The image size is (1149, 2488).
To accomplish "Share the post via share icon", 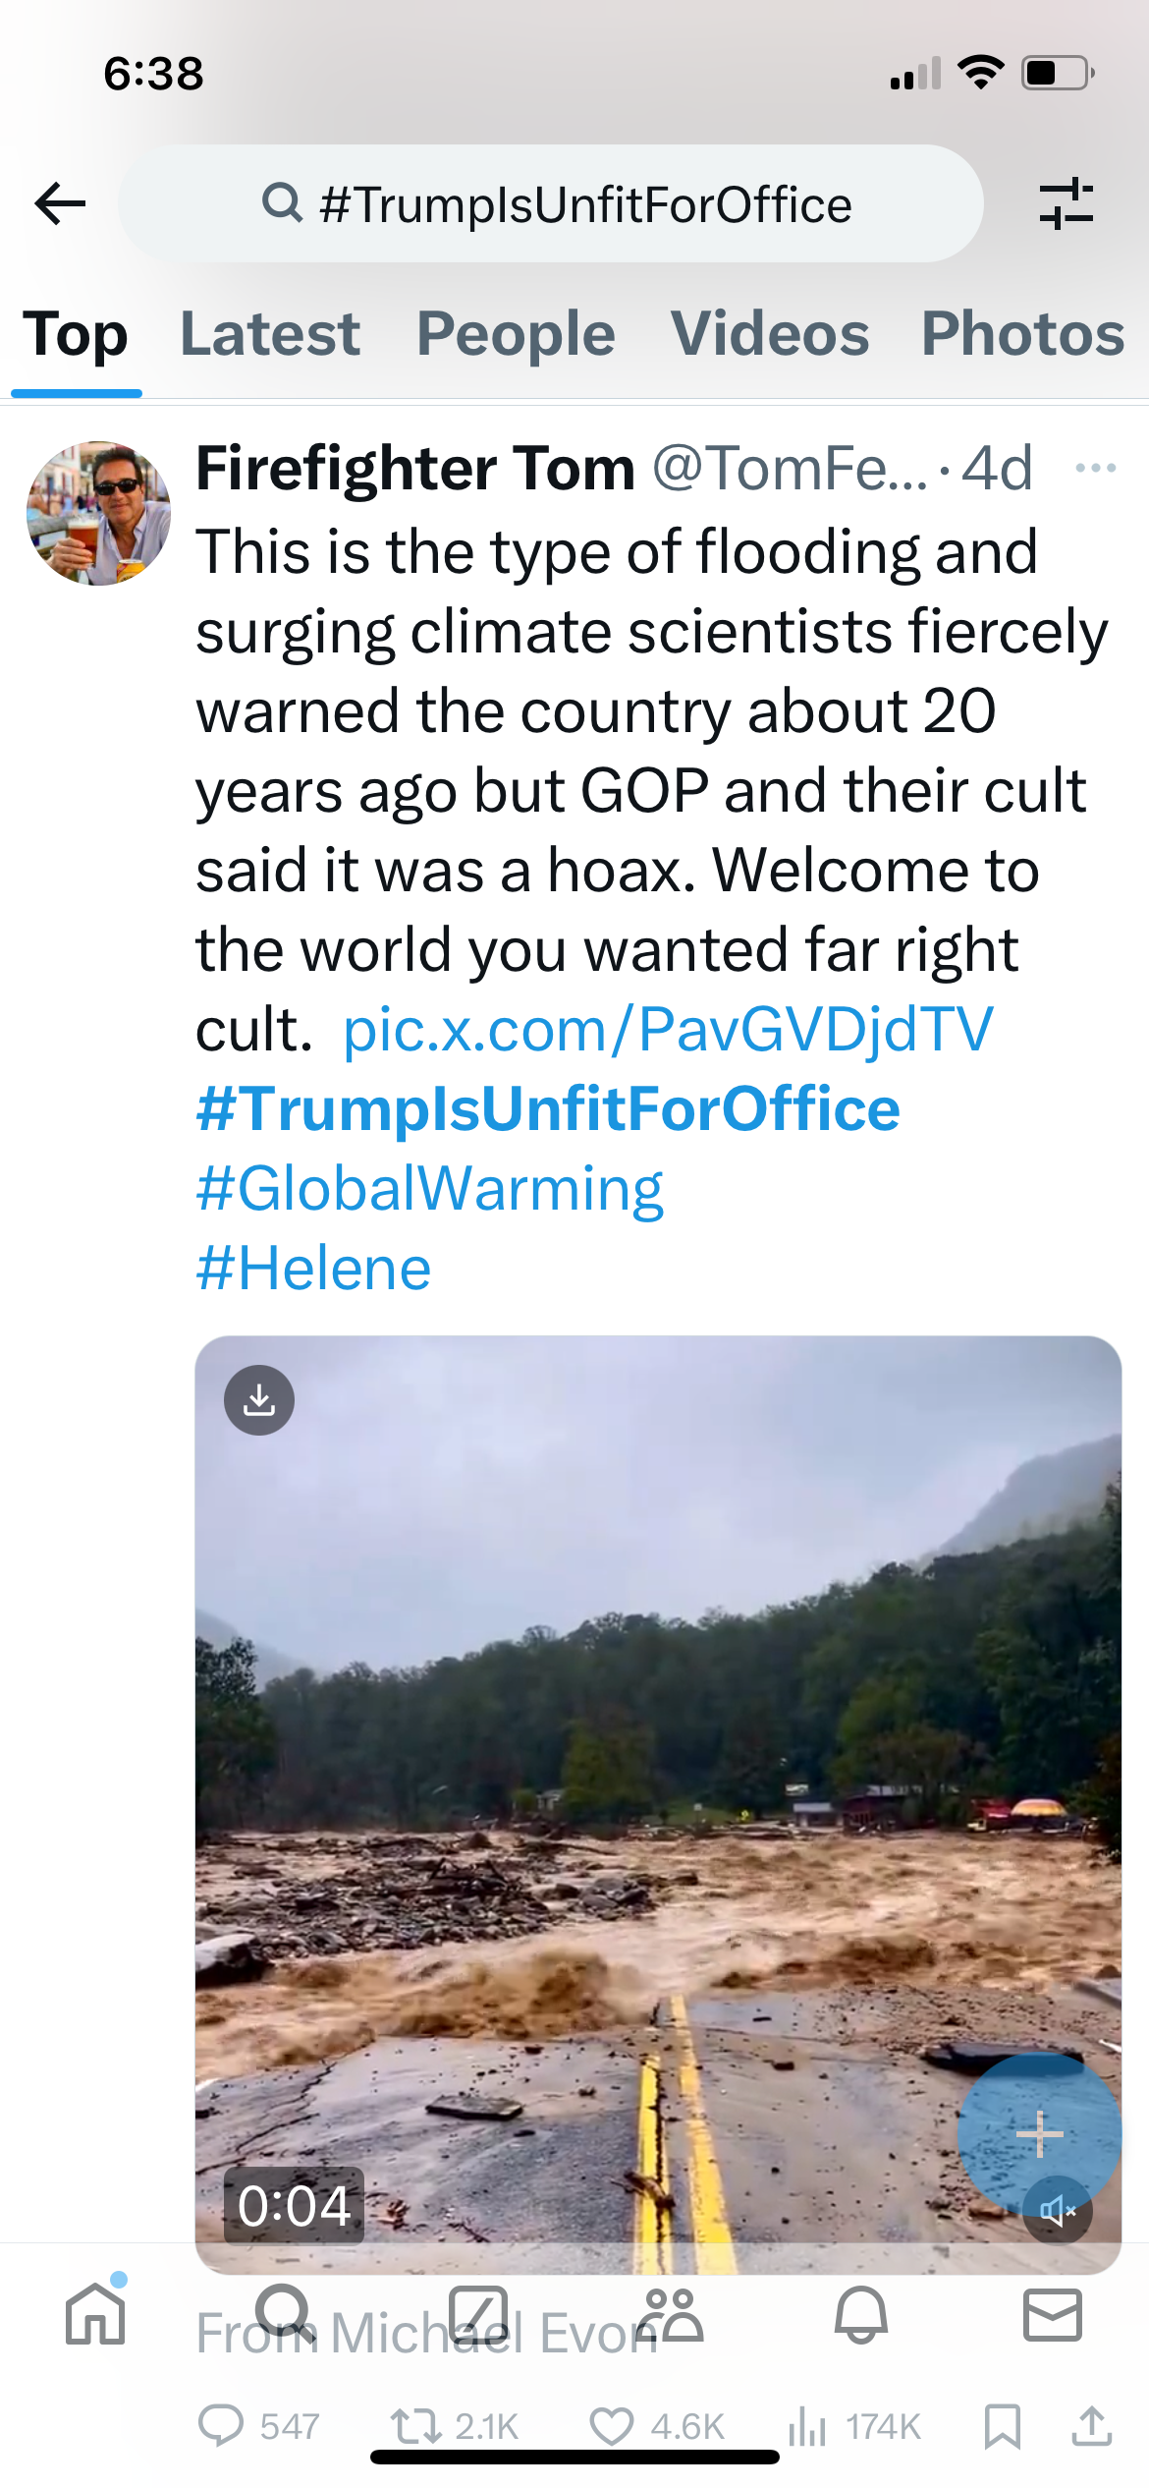I will 1091,2426.
